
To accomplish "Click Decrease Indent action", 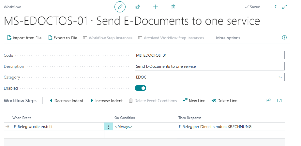I will [x=66, y=101].
